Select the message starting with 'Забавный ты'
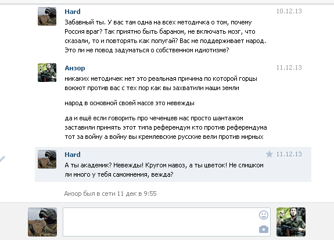This screenshot has height=240, width=334. point(166,36)
